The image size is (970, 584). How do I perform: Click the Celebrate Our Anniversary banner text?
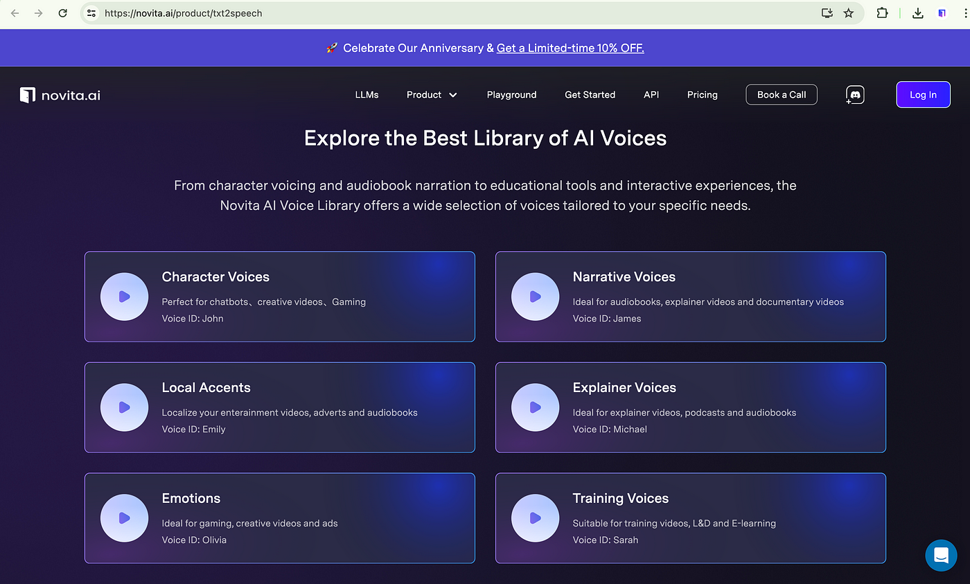pos(413,48)
